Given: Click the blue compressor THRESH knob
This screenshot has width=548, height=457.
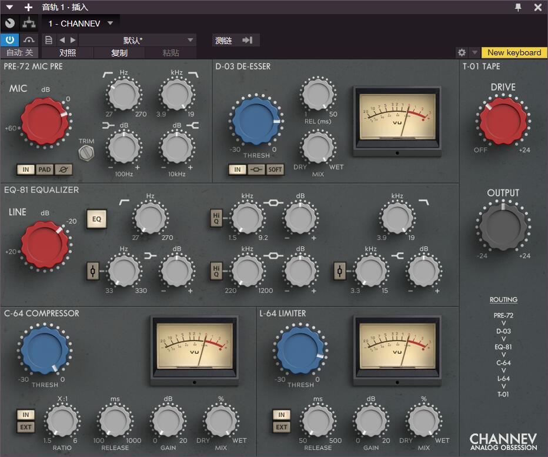Looking at the screenshot, I should click(x=44, y=350).
